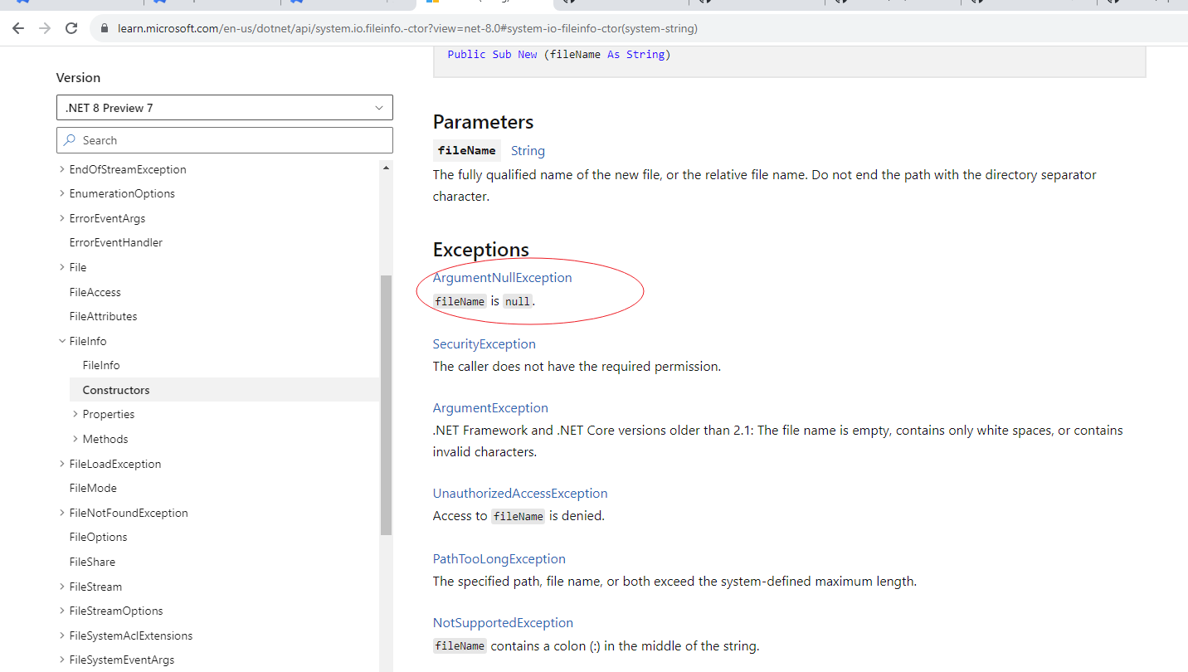Viewport: 1188px width, 672px height.
Task: Expand the Properties tree node
Action: [74, 413]
